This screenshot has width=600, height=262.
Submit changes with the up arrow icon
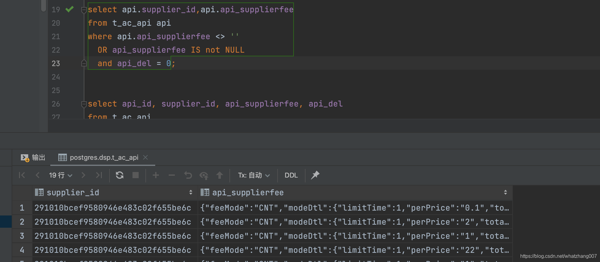pos(220,175)
